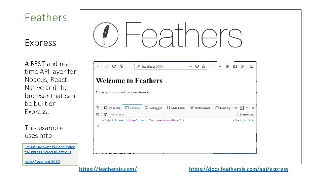
Task: Clear the console output with trash icon
Action: [x=98, y=115]
